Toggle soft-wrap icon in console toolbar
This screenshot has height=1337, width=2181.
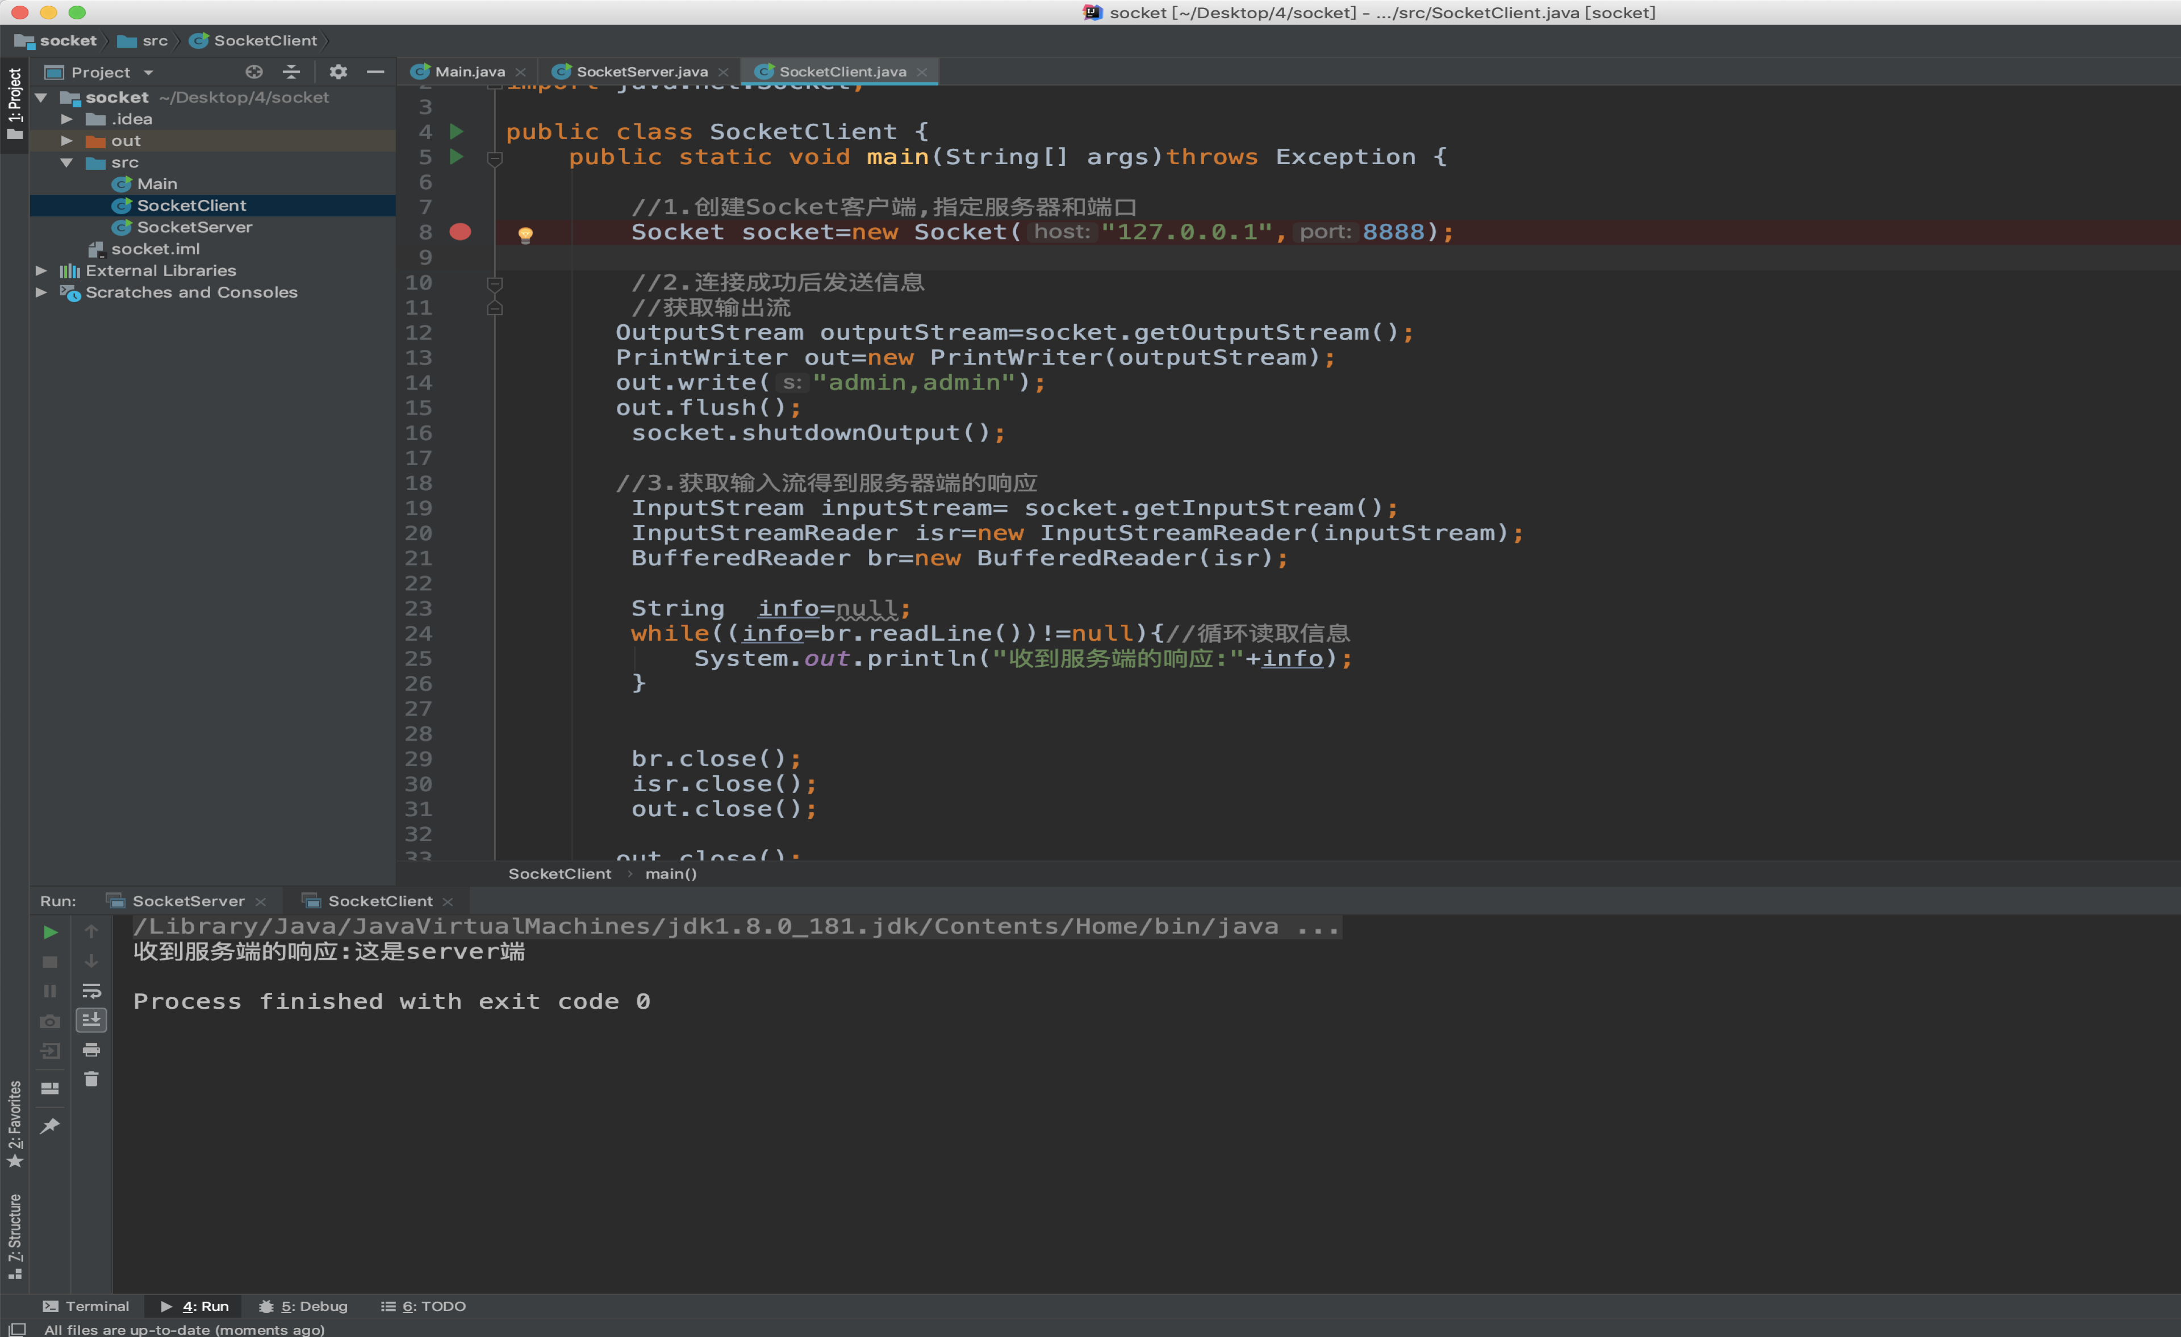[91, 991]
